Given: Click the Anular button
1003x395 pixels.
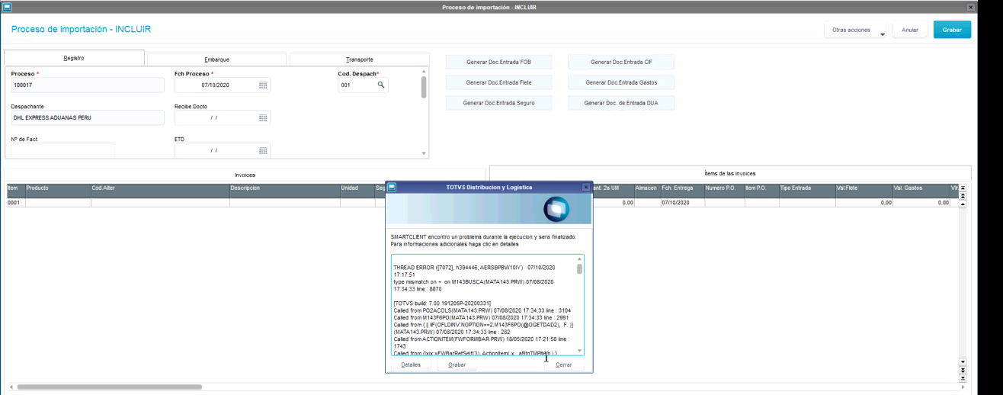Looking at the screenshot, I should (x=910, y=30).
